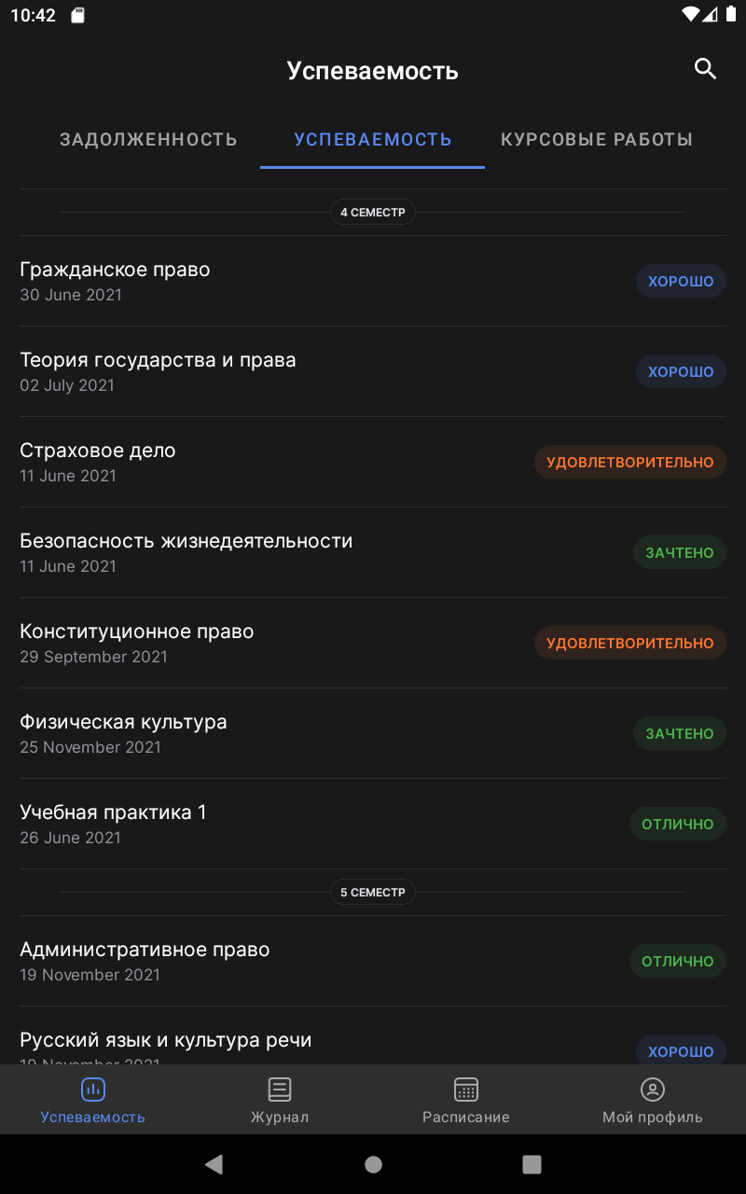
Task: Open the Гражданское право entry
Action: coord(373,281)
